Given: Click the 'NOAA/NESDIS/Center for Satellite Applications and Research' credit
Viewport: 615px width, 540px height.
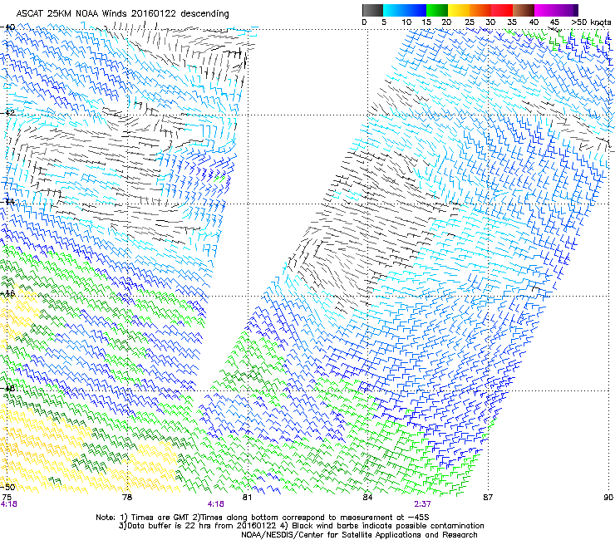Looking at the screenshot, I should (359, 535).
